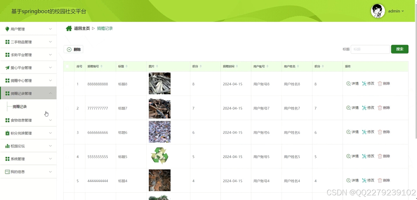
Task: Open 详情 magnifier icon on row 1
Action: coord(348,83)
